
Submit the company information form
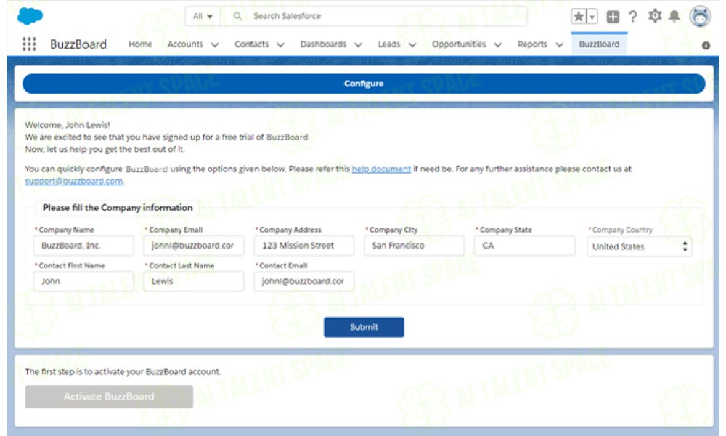pyautogui.click(x=364, y=327)
